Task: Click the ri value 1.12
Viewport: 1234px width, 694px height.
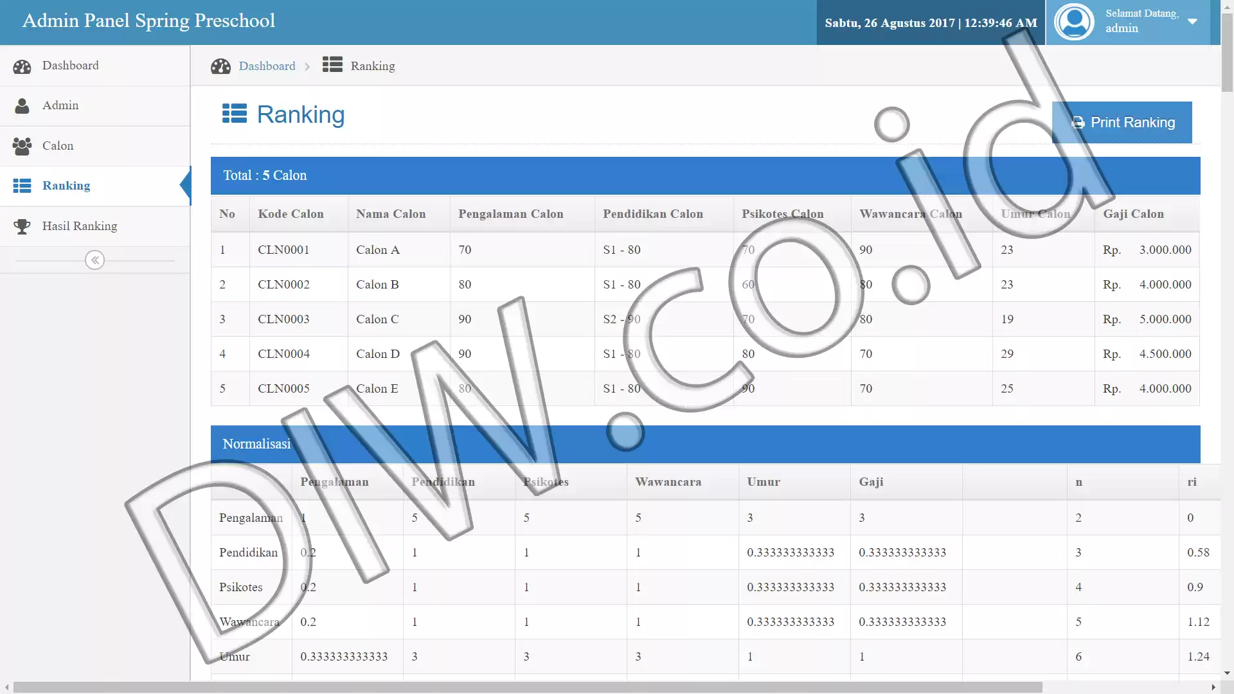Action: (x=1198, y=622)
